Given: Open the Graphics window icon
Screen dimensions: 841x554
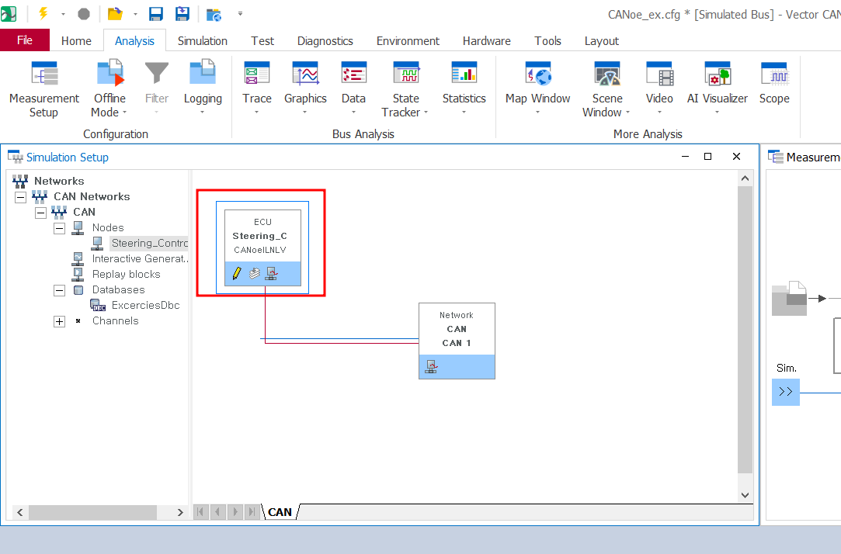Looking at the screenshot, I should coord(306,74).
